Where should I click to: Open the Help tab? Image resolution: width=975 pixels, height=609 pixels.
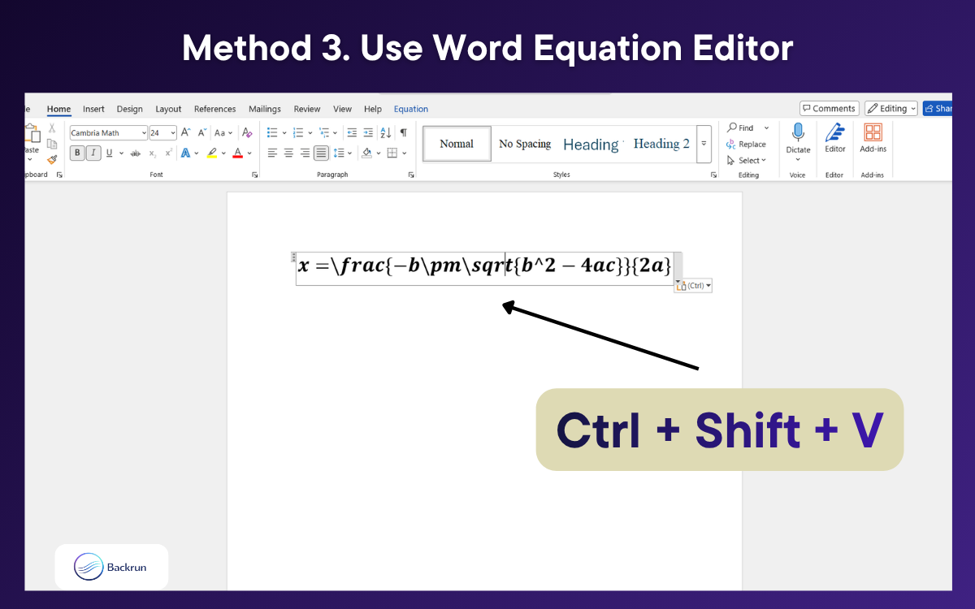373,109
